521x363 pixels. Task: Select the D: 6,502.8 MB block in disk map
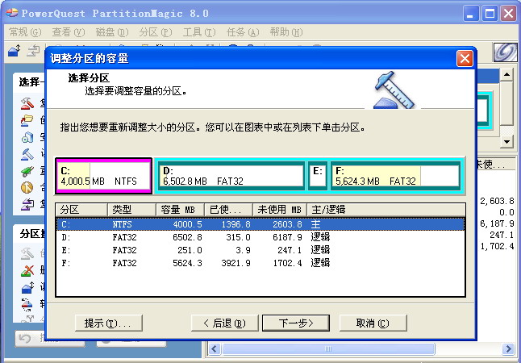231,176
